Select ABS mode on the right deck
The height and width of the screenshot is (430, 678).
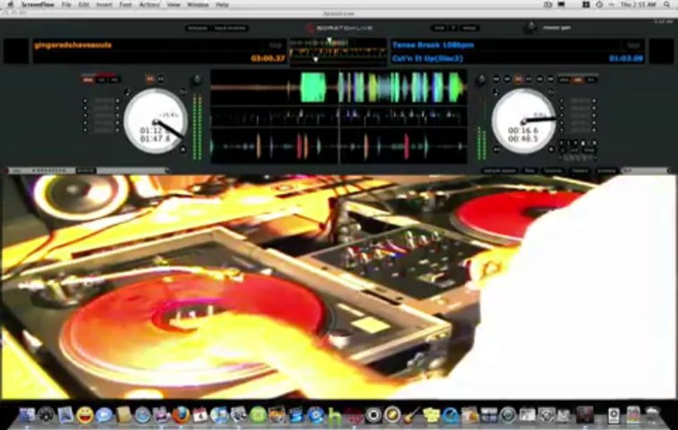pyautogui.click(x=565, y=79)
